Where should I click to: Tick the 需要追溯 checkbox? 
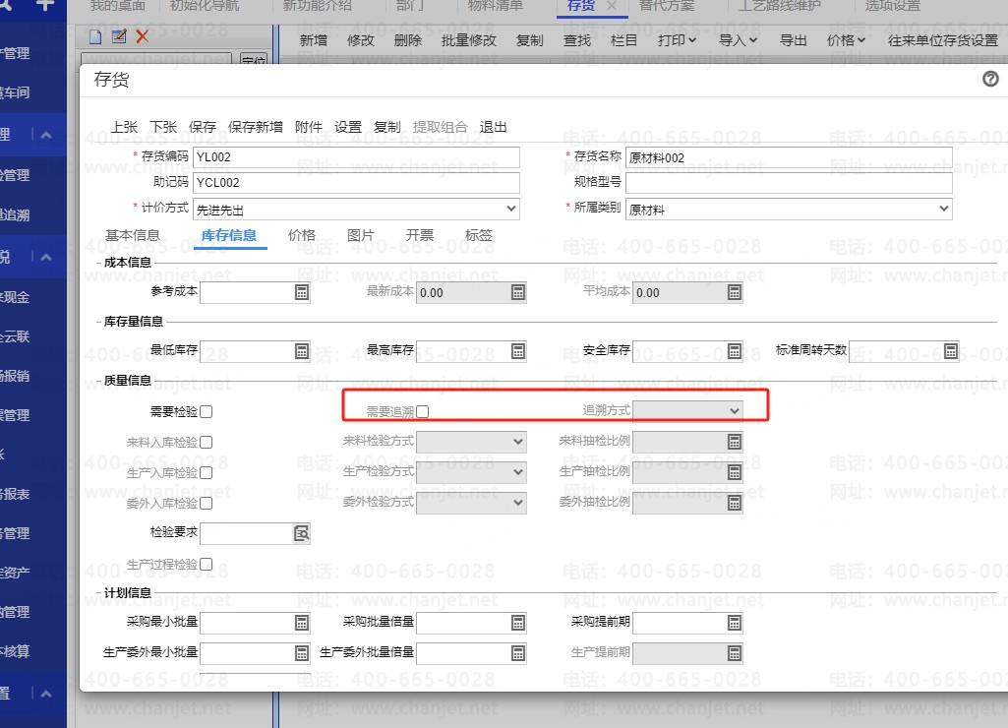[x=423, y=411]
